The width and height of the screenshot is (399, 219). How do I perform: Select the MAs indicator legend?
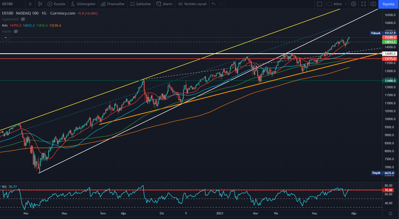(x=5, y=25)
